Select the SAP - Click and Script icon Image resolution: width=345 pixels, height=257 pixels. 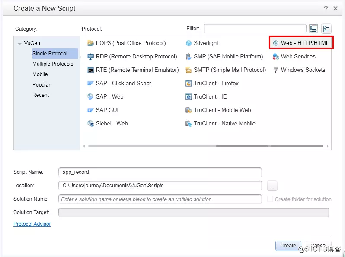coord(90,83)
